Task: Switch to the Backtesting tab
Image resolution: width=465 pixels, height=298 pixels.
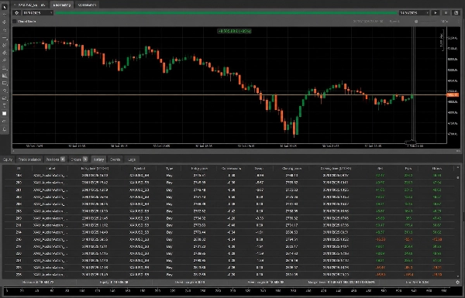Action: tap(62, 5)
